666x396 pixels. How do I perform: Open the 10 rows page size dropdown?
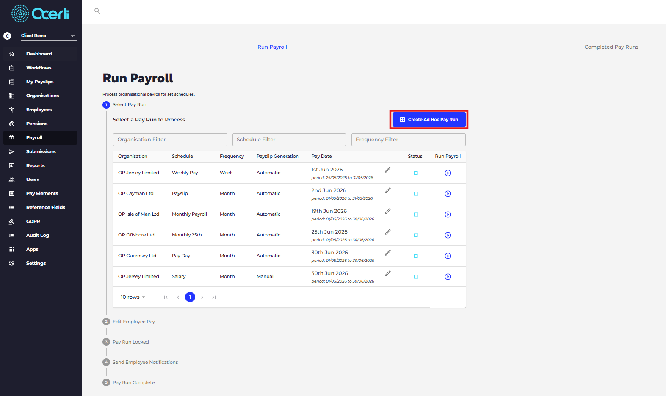point(133,297)
